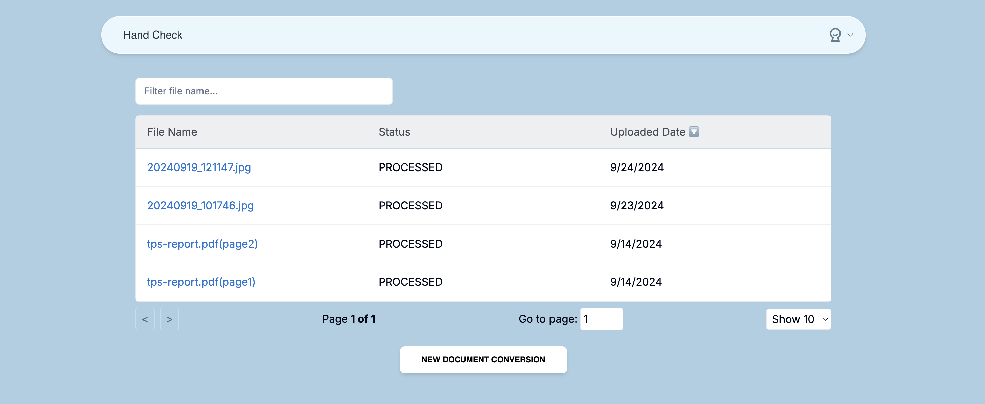
Task: Open 20240919_121147.jpg file link
Action: coord(199,167)
